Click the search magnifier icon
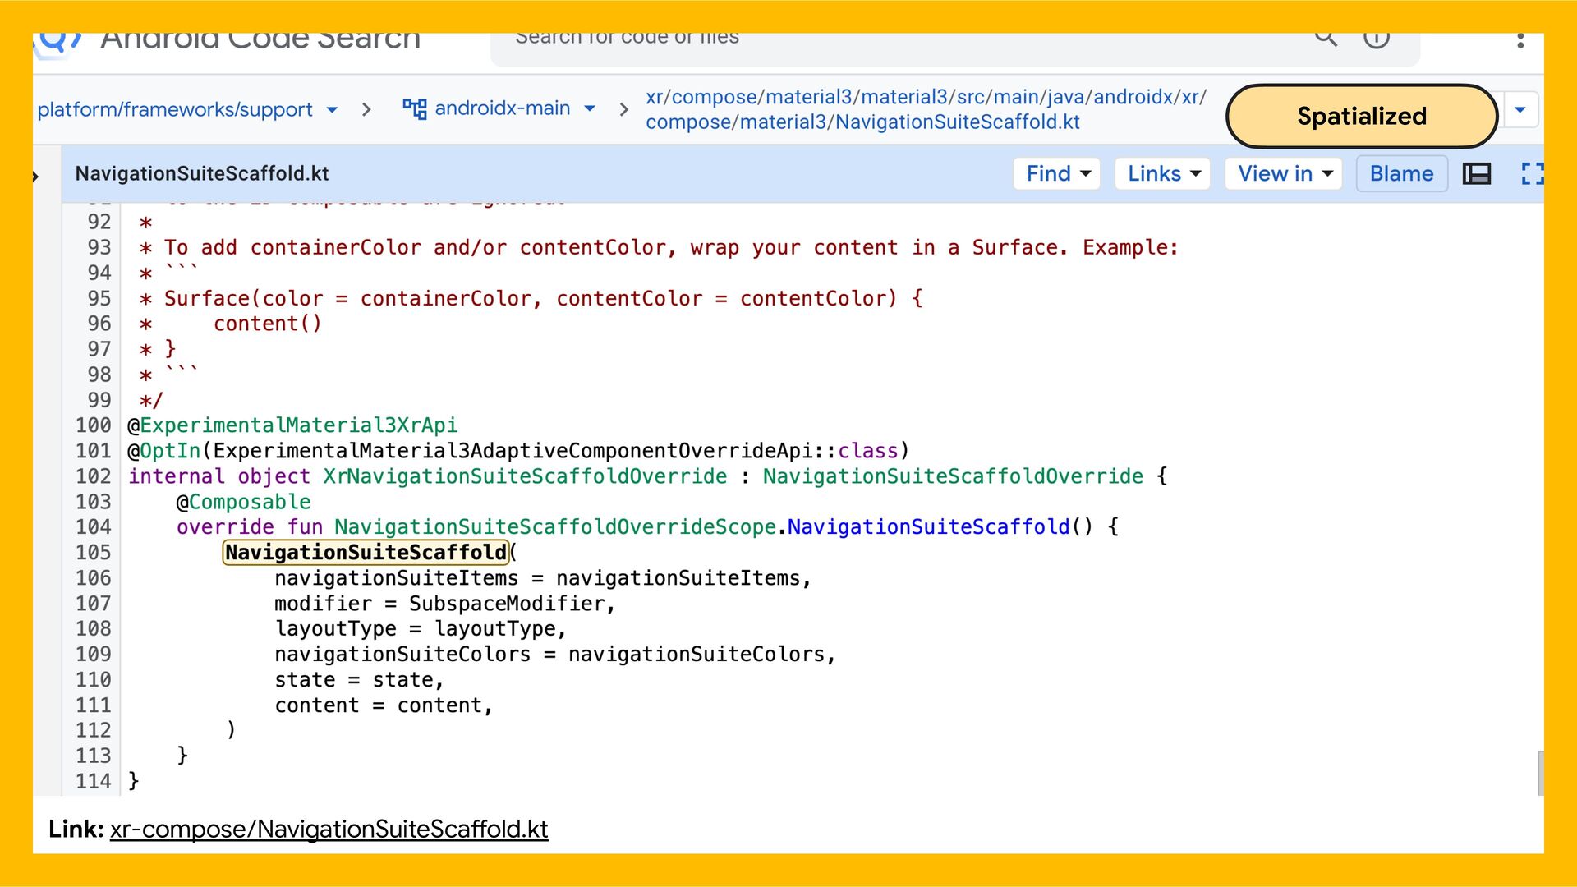Image resolution: width=1577 pixels, height=887 pixels. click(x=1326, y=38)
